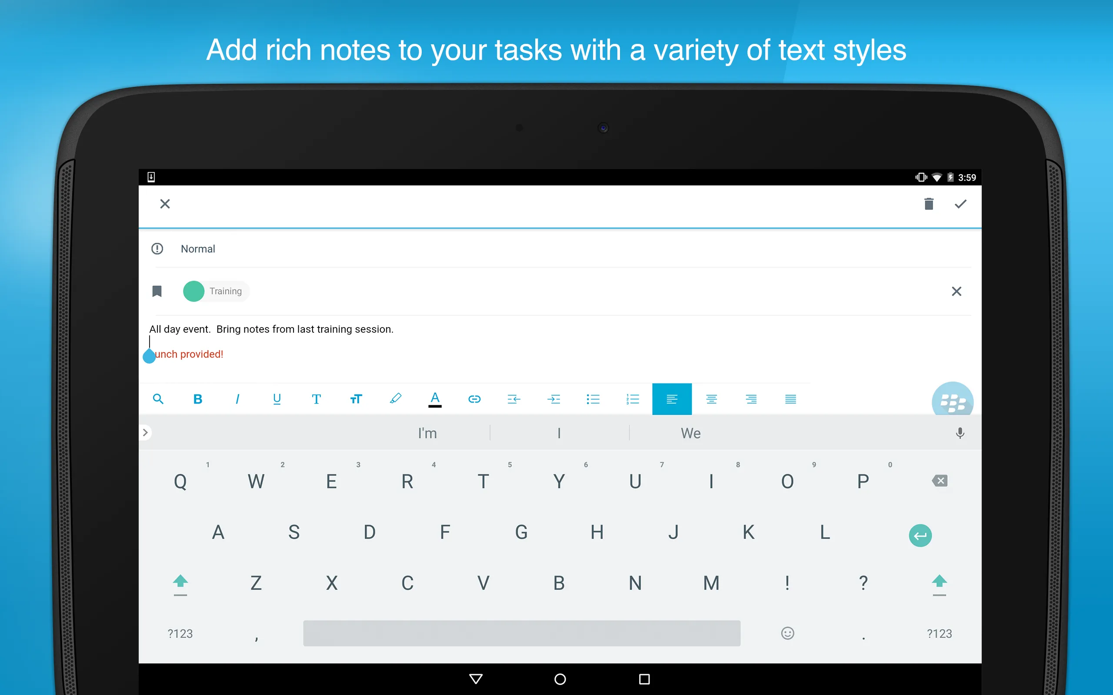Open search within the note
The width and height of the screenshot is (1113, 695).
(x=158, y=399)
